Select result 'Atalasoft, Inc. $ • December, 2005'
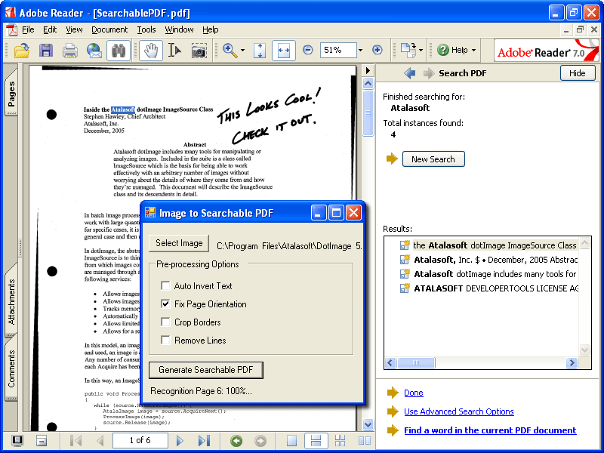 [x=488, y=260]
